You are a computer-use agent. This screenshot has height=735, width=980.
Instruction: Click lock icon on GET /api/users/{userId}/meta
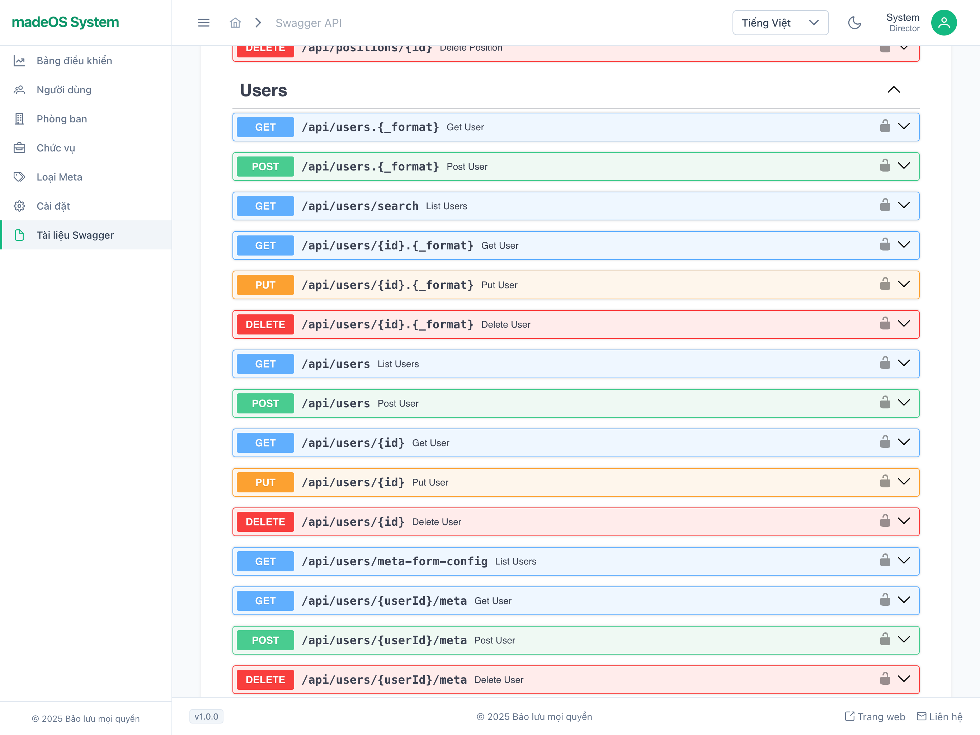click(x=885, y=599)
